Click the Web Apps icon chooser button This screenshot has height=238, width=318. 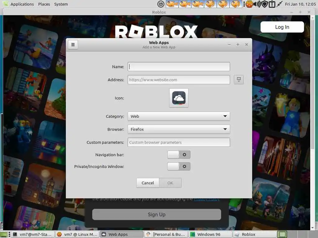tap(179, 98)
